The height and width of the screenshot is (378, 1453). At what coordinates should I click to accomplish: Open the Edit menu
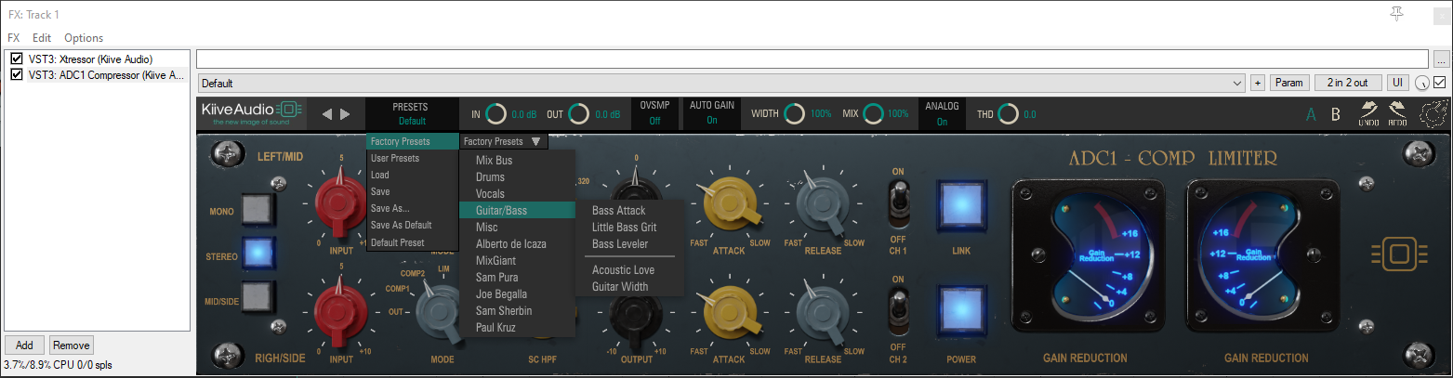42,38
